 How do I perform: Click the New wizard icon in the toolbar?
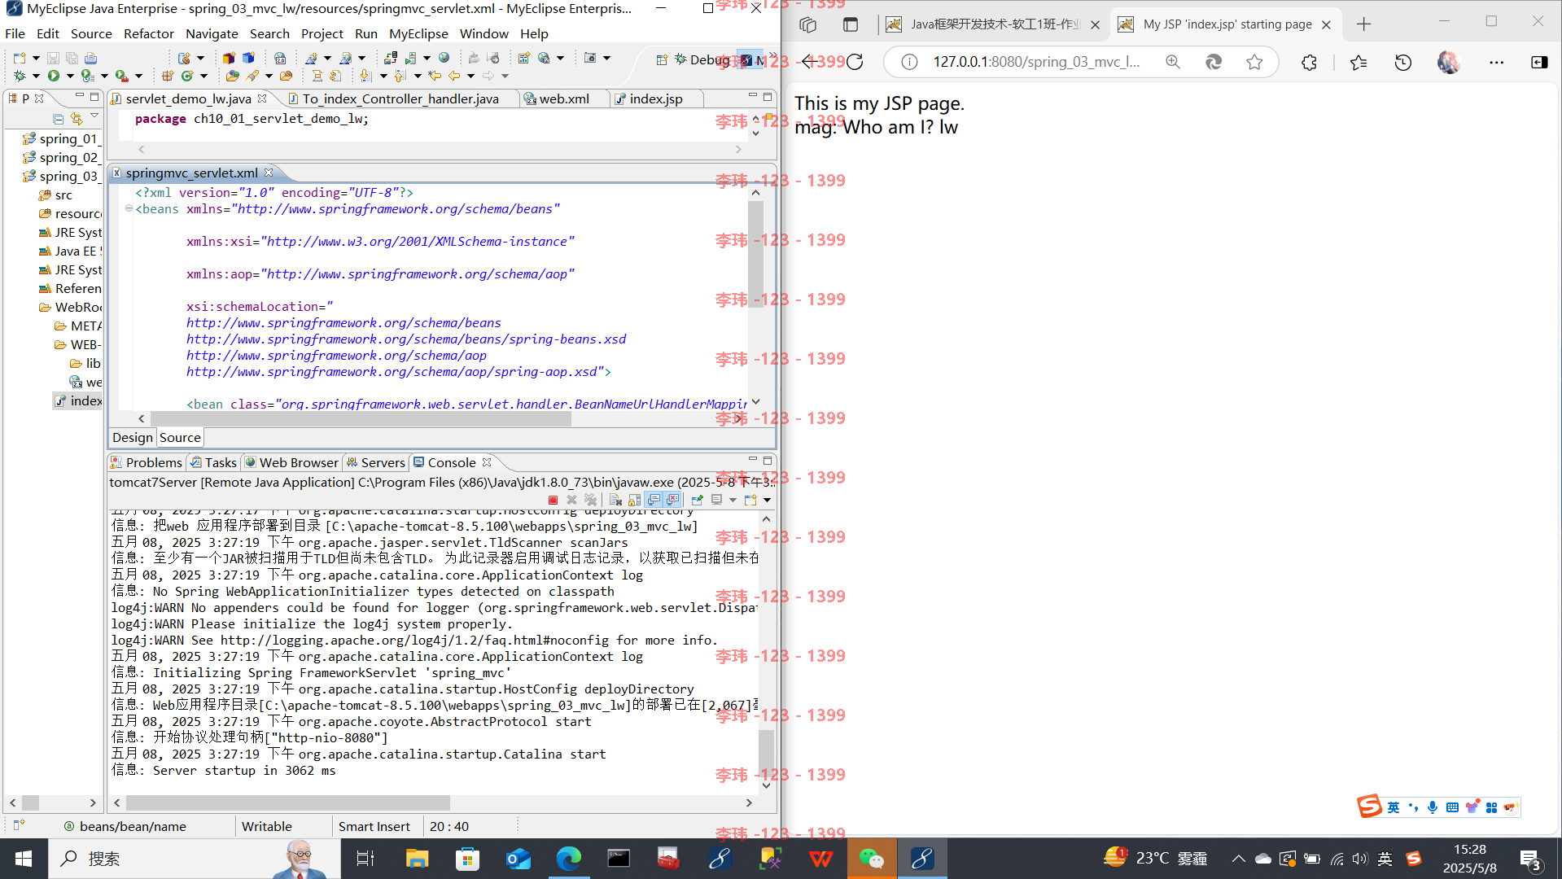point(19,58)
